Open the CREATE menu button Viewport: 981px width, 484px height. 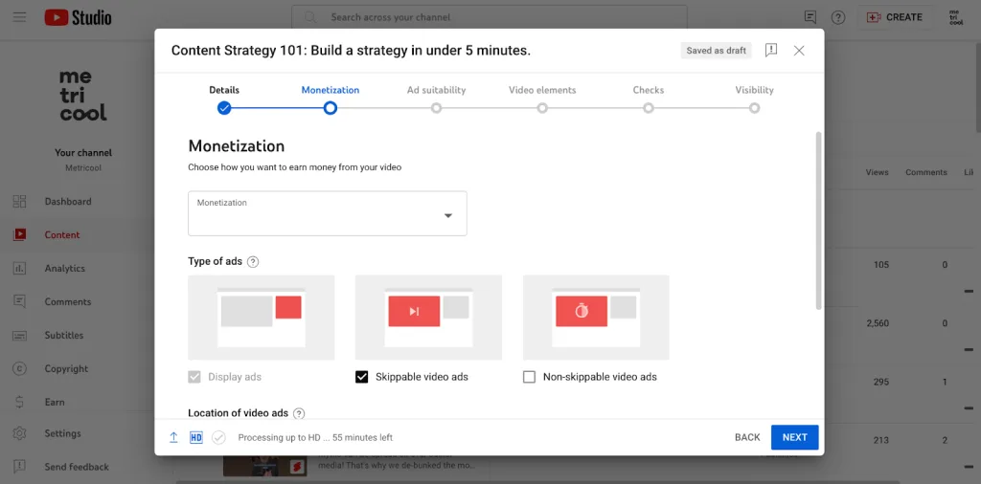(x=894, y=17)
